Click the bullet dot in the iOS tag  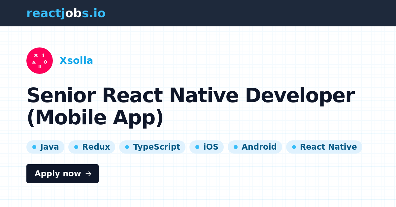tap(197, 147)
